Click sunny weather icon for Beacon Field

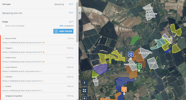(x=44, y=43)
